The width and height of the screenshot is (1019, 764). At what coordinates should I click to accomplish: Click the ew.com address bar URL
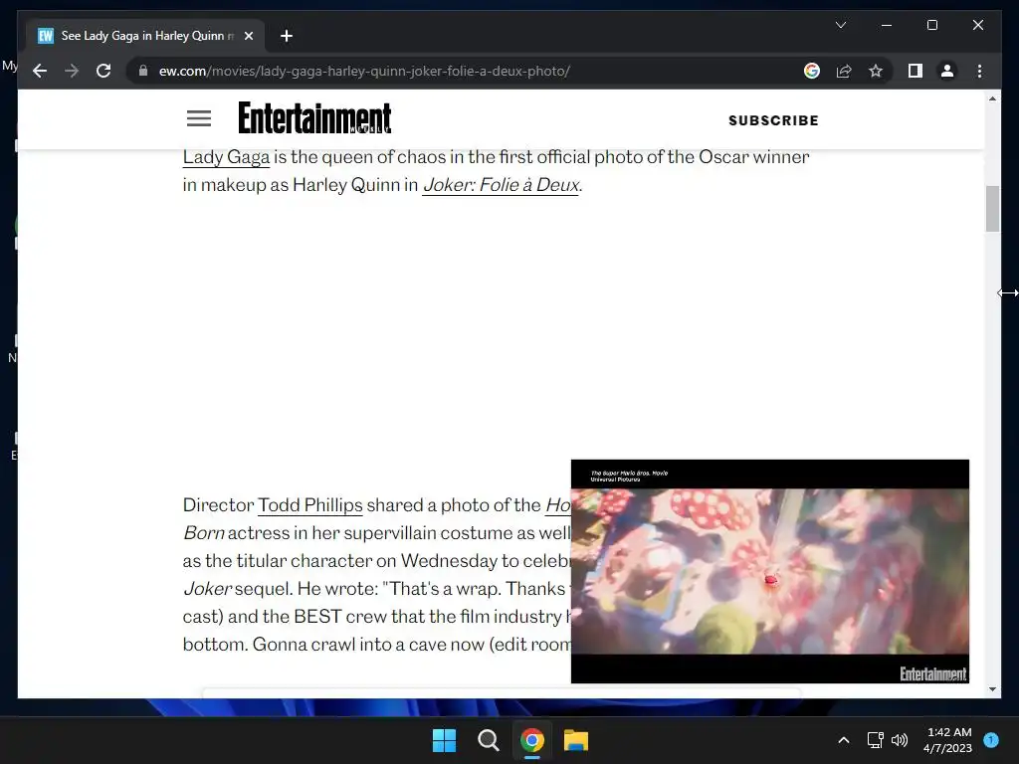point(364,71)
